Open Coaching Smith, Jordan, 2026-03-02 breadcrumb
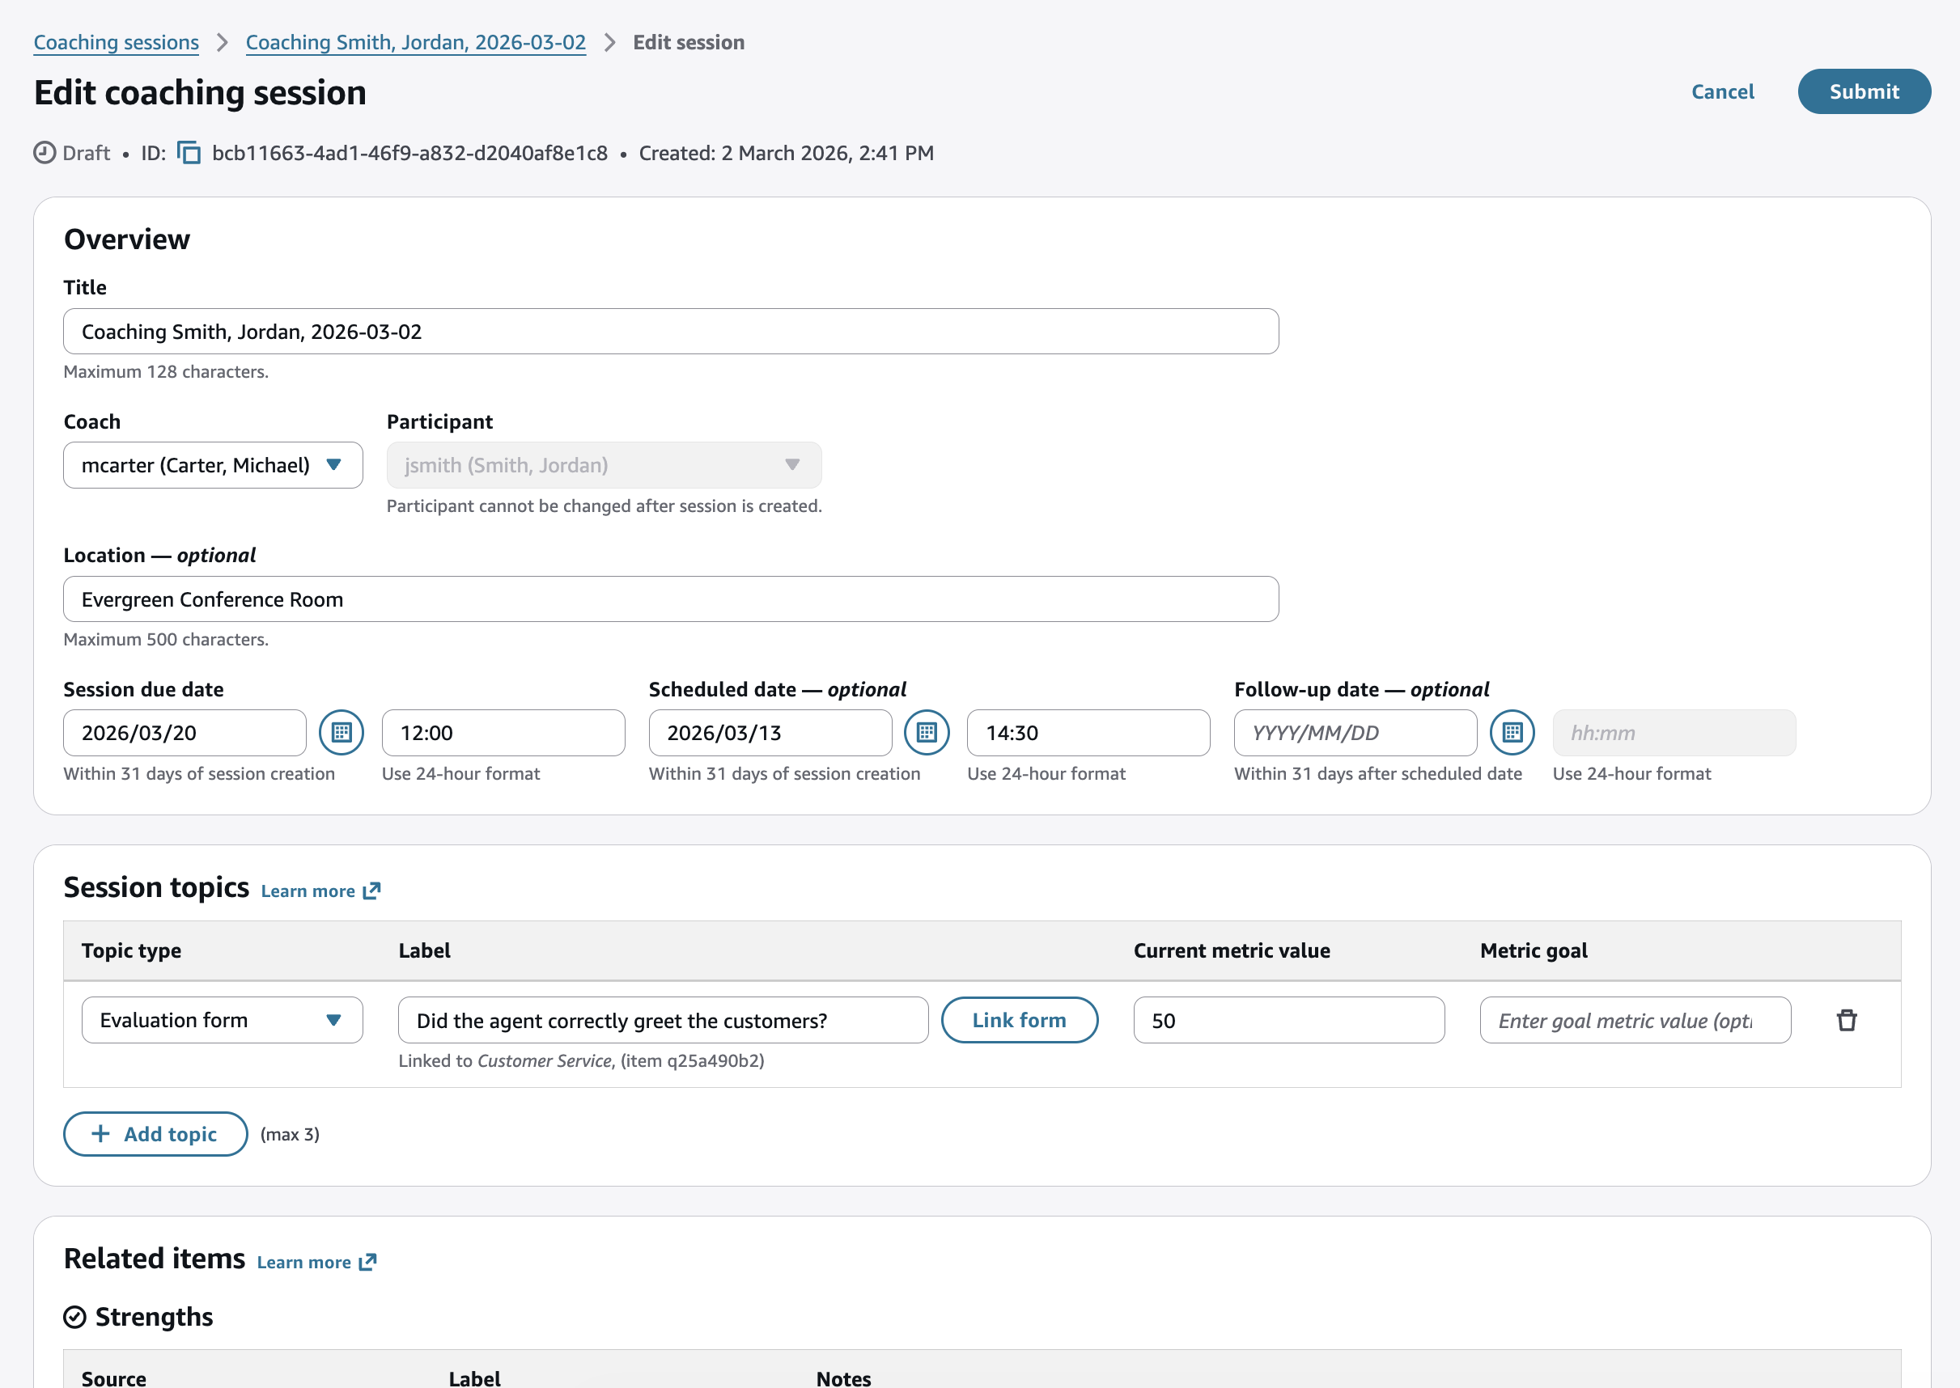The width and height of the screenshot is (1960, 1388). pos(416,41)
